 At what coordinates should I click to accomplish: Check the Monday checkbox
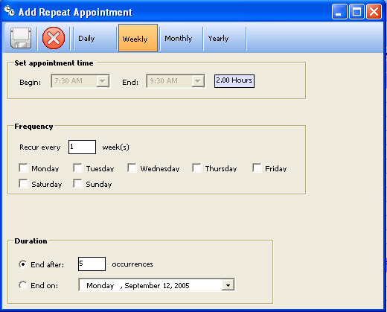coord(24,168)
